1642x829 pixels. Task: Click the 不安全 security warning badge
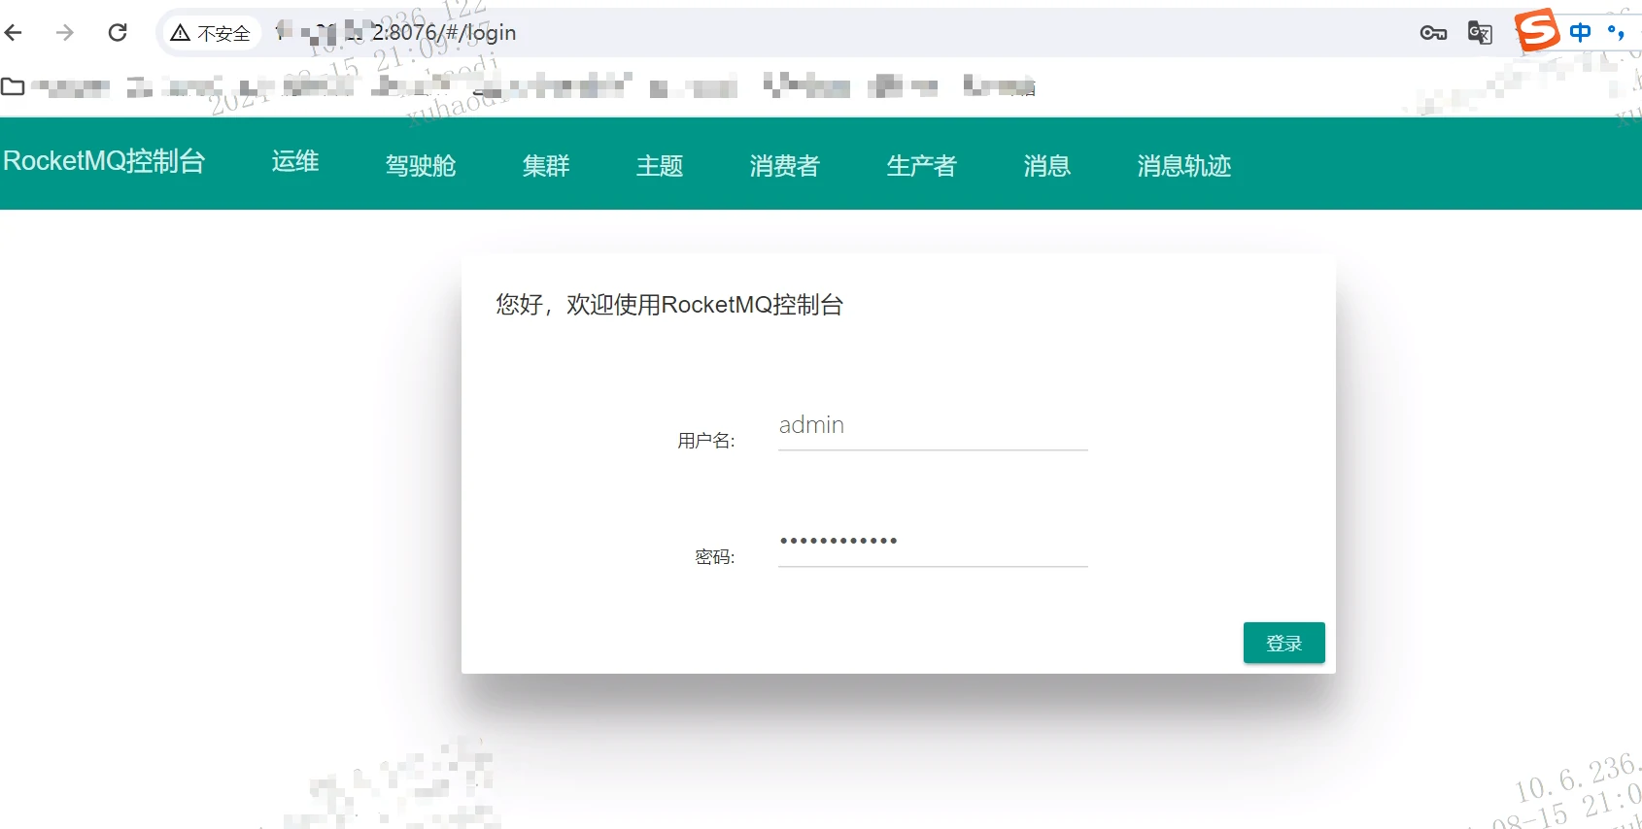tap(211, 33)
